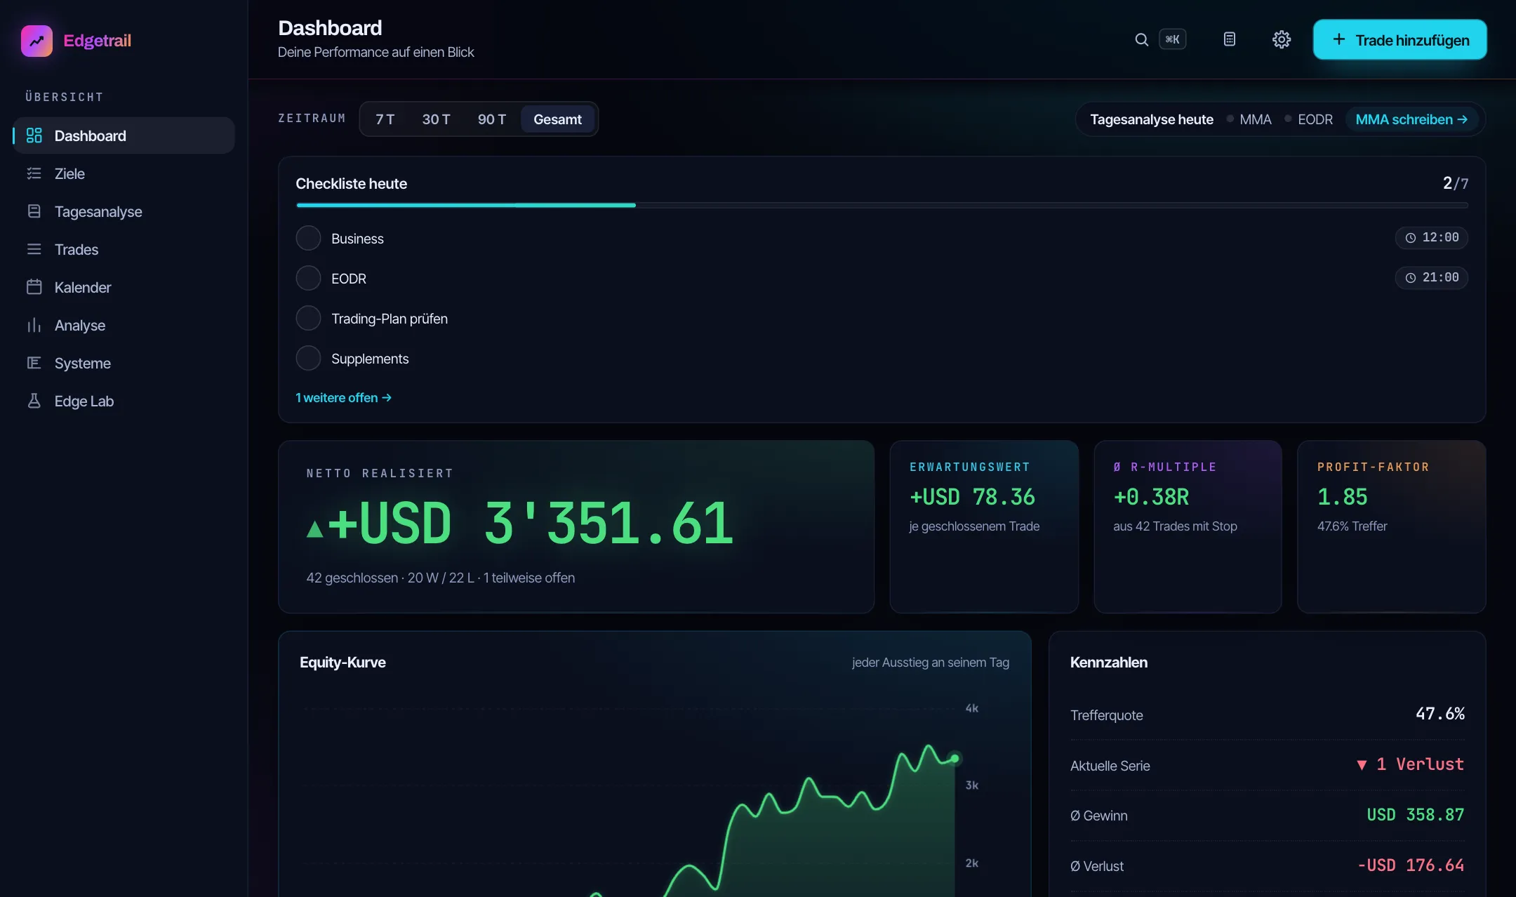The height and width of the screenshot is (897, 1516).
Task: Open the Netto realisiert card
Action: (576, 526)
